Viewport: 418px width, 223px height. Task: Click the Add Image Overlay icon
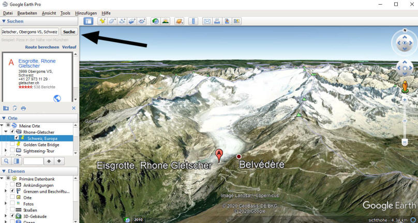pyautogui.click(x=132, y=21)
